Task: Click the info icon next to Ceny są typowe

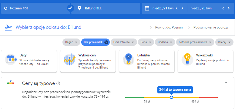Action: [x=58, y=83]
